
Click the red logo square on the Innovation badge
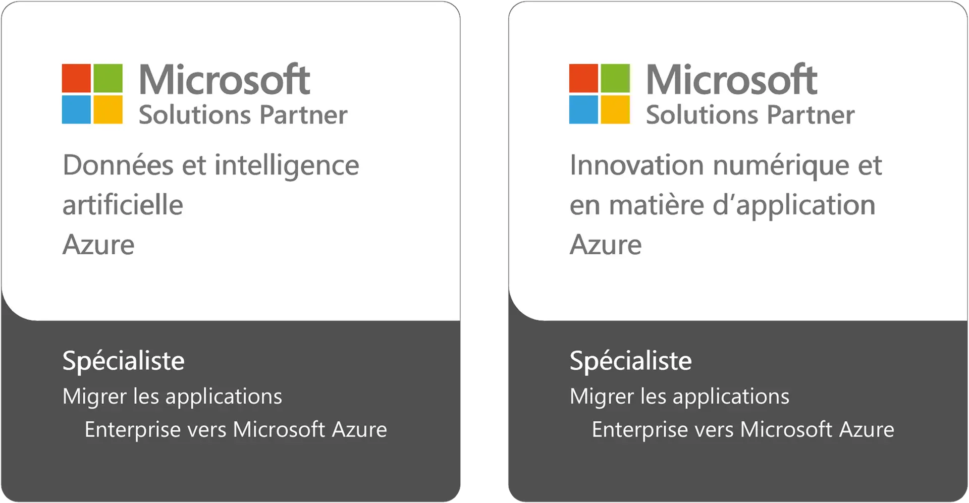click(x=583, y=78)
